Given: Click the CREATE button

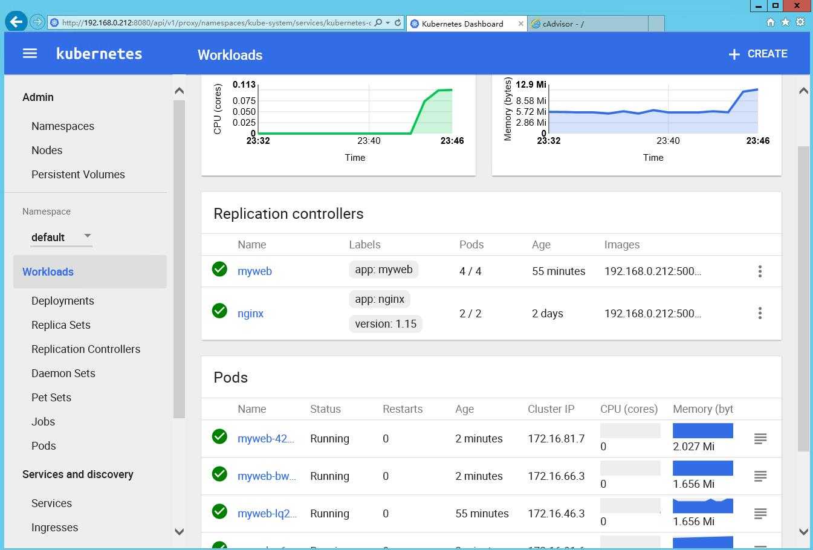Looking at the screenshot, I should point(758,54).
